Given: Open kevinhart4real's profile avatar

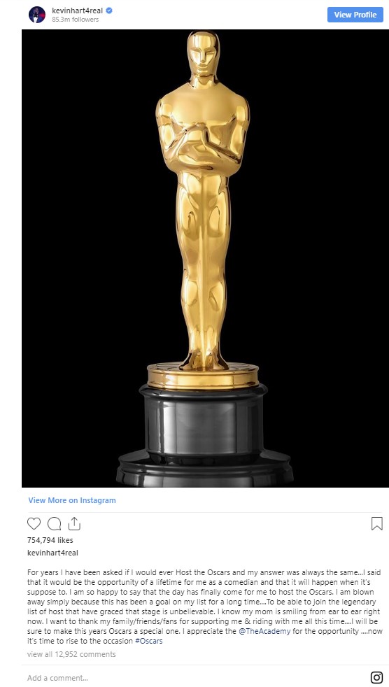Looking at the screenshot, I should (37, 15).
